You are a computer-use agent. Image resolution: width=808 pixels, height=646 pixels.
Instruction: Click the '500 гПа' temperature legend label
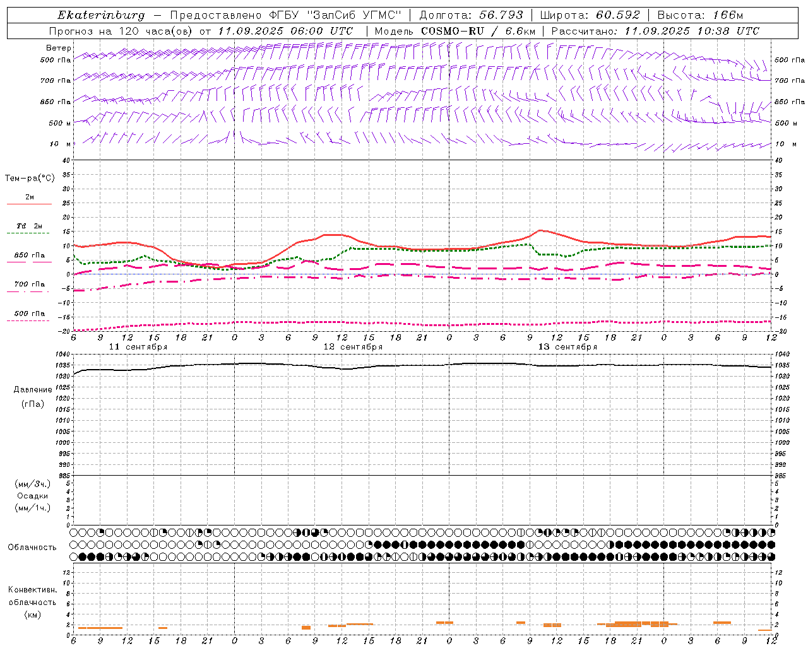(x=30, y=314)
